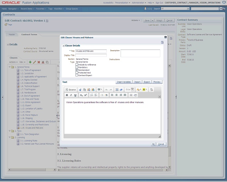
Task: Click Insert Variables button
Action: click(124, 82)
